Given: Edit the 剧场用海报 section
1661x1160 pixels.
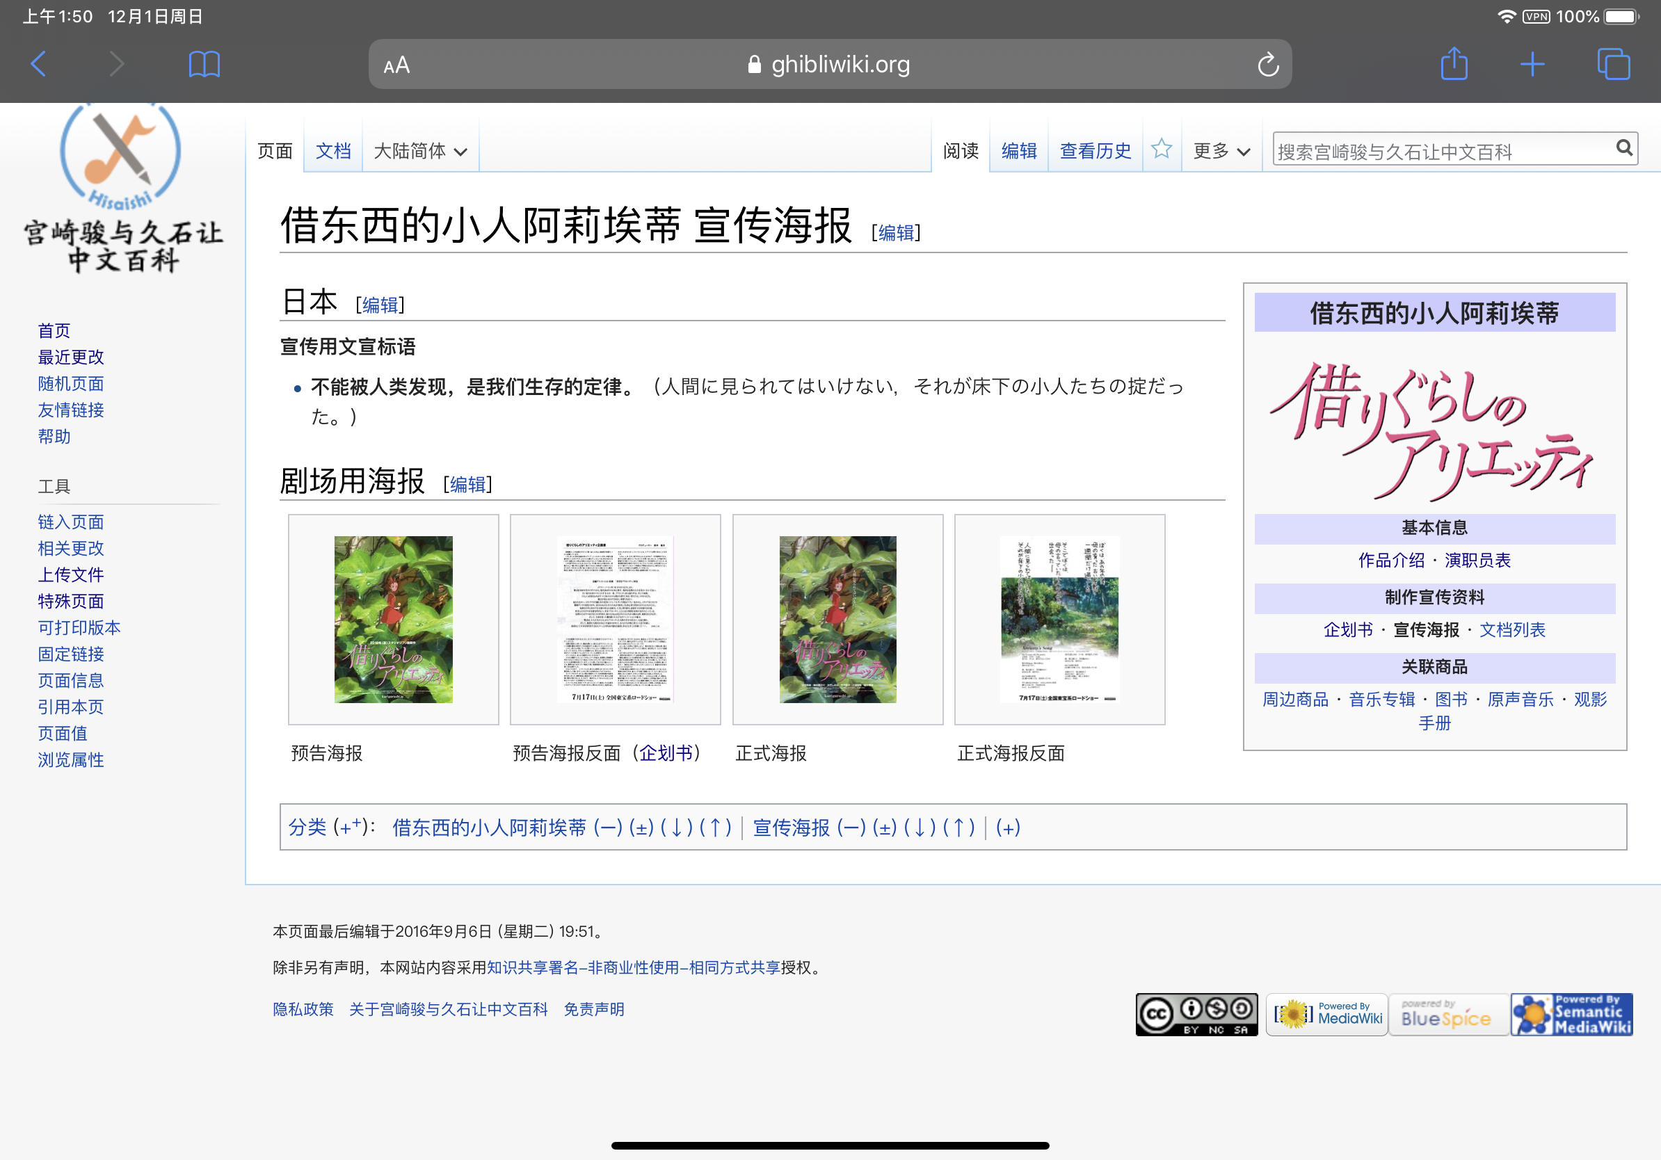Looking at the screenshot, I should pos(467,484).
